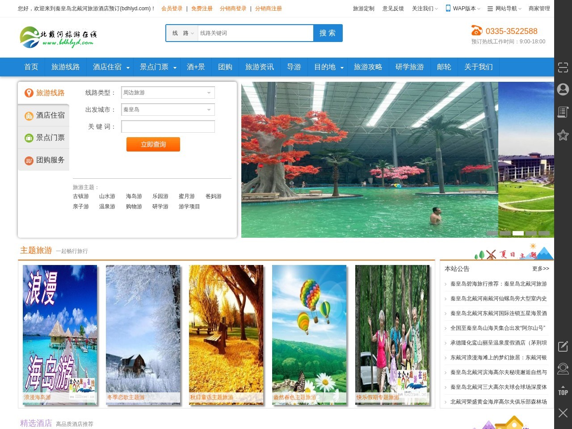Open the customer service headset icon
The height and width of the screenshot is (429, 572).
(x=563, y=369)
